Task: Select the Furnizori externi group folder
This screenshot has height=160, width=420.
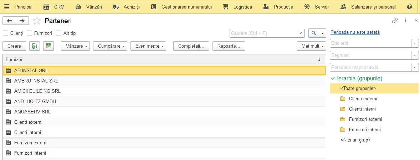Action: coord(365,119)
